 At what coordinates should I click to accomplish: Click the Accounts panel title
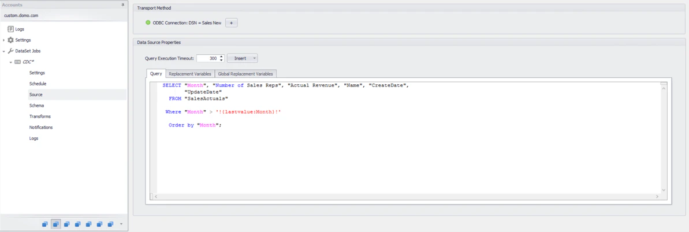tap(12, 5)
